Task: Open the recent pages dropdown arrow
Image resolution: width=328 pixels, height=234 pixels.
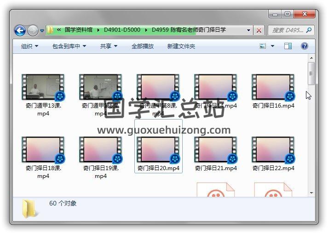Action: tap(42, 31)
